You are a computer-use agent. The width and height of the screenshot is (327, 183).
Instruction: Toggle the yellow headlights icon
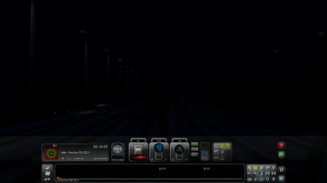pyautogui.click(x=222, y=146)
